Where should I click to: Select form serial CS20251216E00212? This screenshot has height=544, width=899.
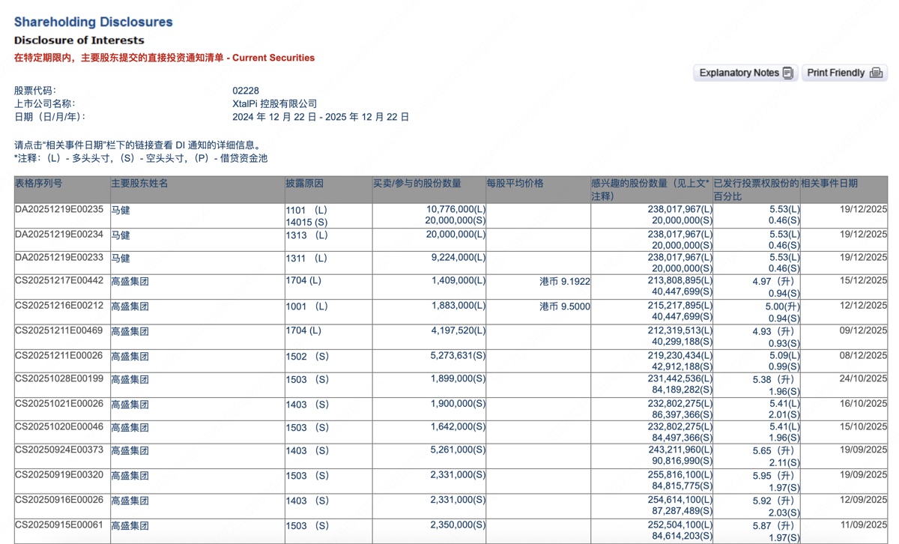tap(59, 306)
